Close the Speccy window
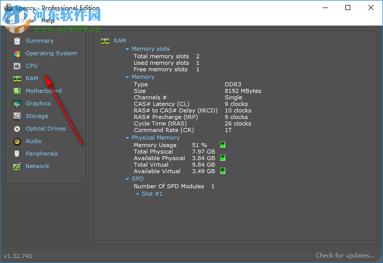 click(371, 8)
